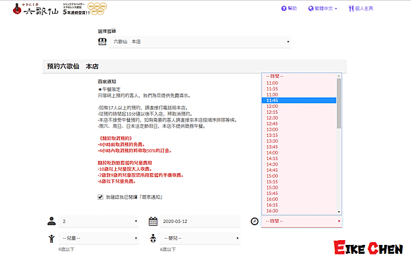The height and width of the screenshot is (262, 411).
Task: Choose 13:00 from the time list
Action: point(299,129)
